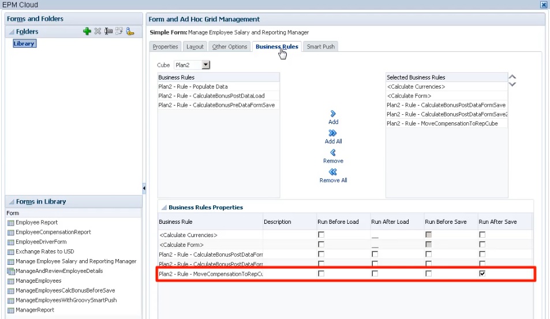This screenshot has width=550, height=319.
Task: Click the gray X Delete folder icon
Action: pyautogui.click(x=98, y=31)
